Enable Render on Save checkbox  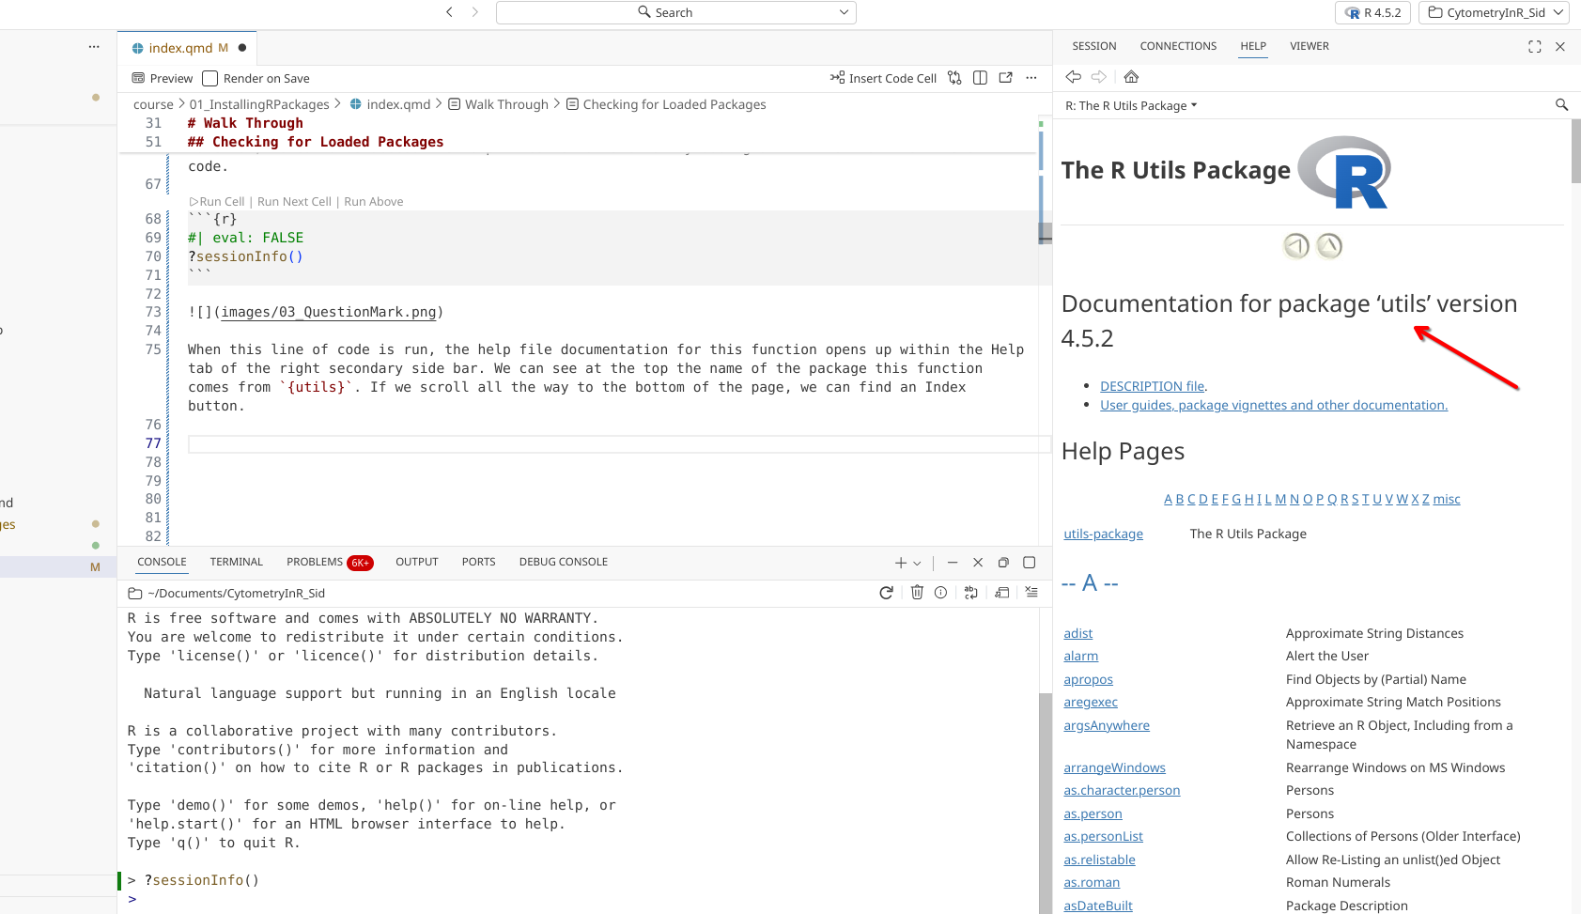(x=210, y=79)
